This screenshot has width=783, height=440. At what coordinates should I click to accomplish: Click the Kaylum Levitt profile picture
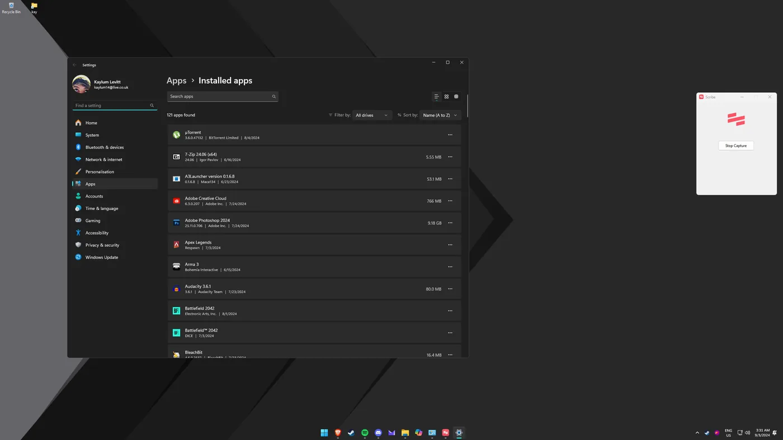tap(82, 84)
